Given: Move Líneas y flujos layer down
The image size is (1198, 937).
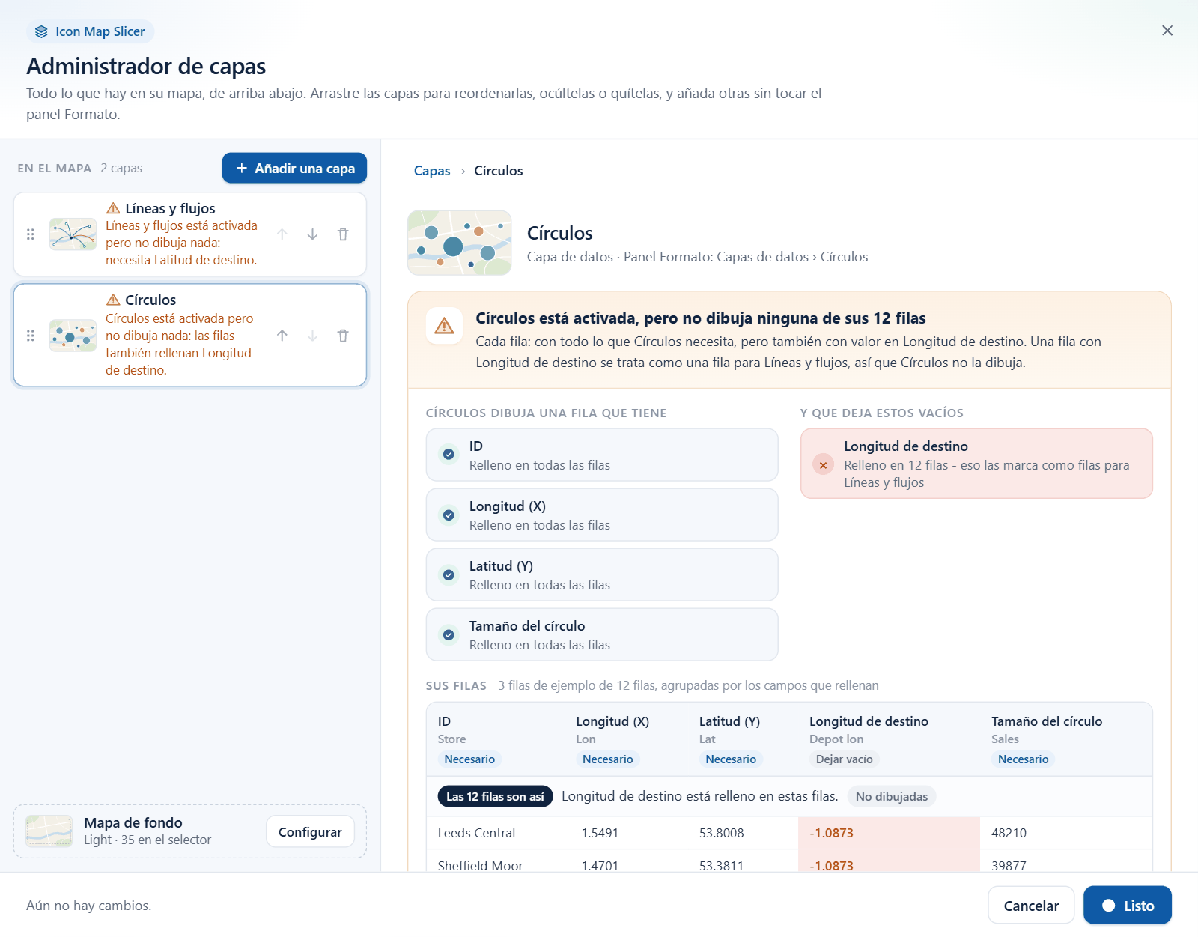Looking at the screenshot, I should click(x=313, y=234).
